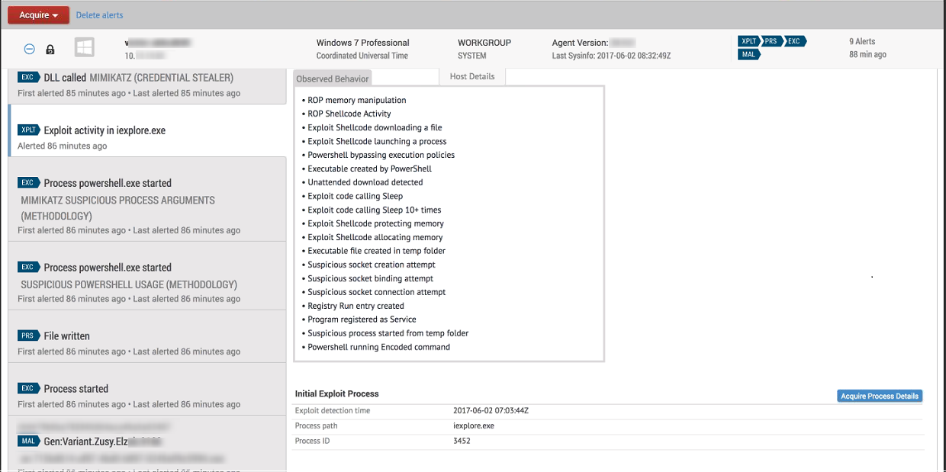Click the Delete alerts link
The image size is (946, 472).
tap(99, 15)
